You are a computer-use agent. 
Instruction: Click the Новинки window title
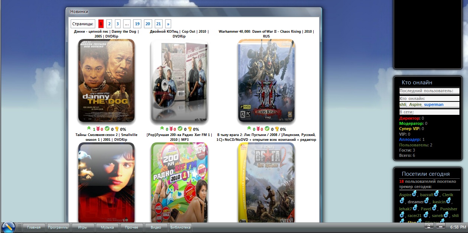[79, 11]
